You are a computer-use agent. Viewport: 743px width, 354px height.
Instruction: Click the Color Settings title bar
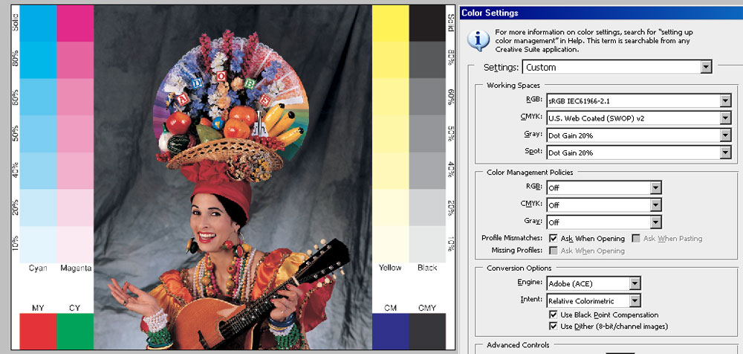[601, 13]
